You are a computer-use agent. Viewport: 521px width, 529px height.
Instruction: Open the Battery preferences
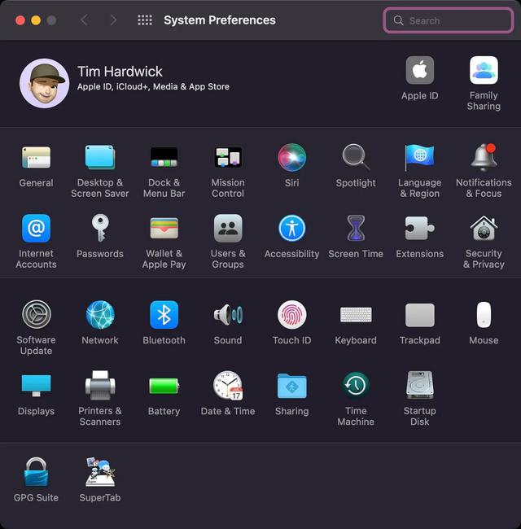[164, 385]
